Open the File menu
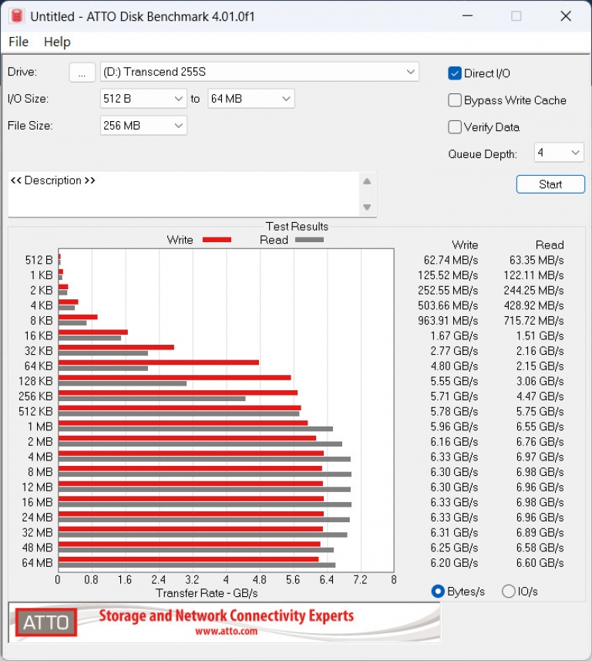 (18, 42)
